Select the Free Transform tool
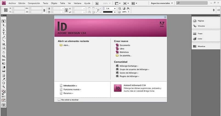The height and width of the screenshot is (116, 221). (4, 64)
